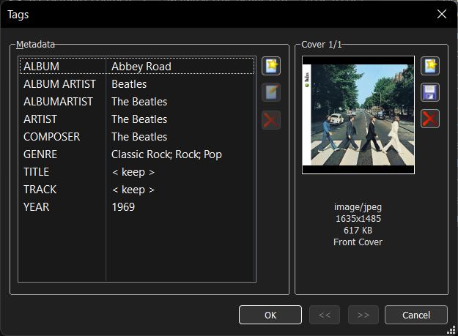Click the '1635x1485' cover dimensions text
458x336 pixels.
point(358,218)
